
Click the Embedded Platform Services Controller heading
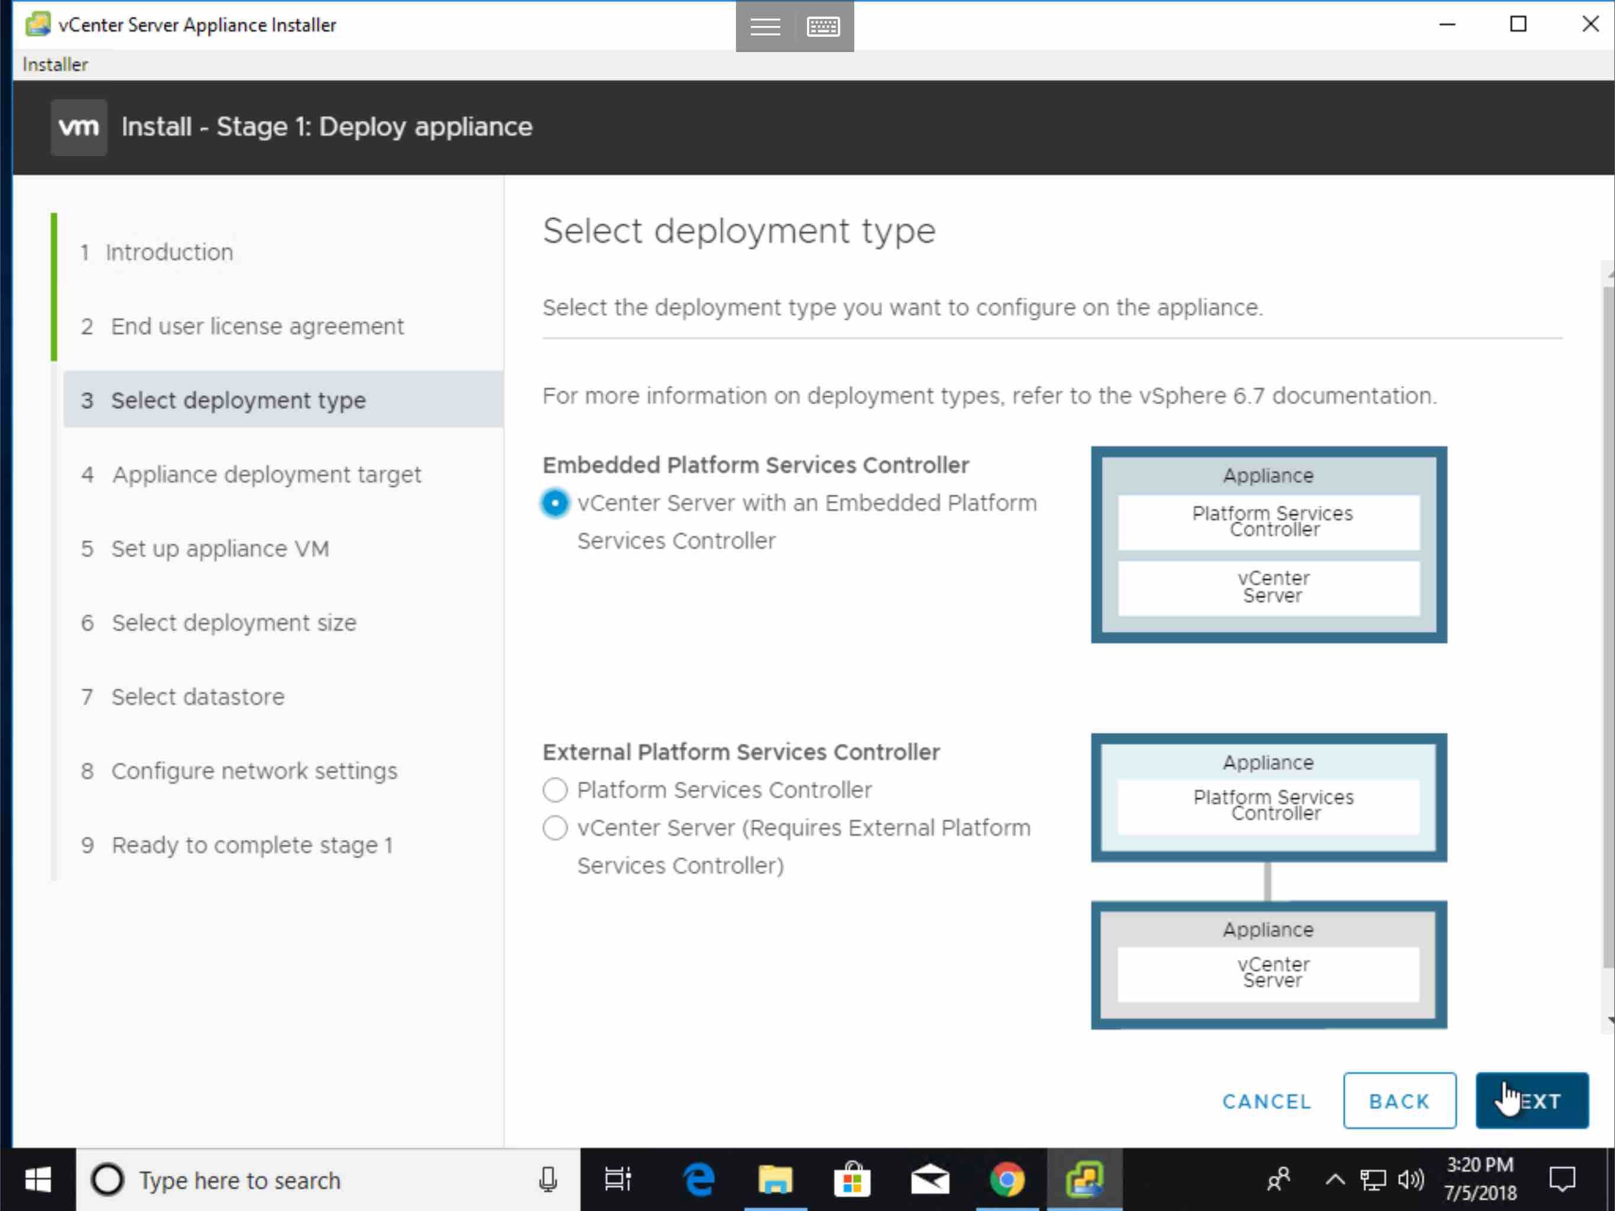tap(755, 465)
